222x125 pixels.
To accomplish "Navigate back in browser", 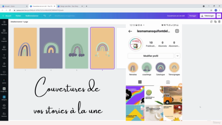I will pos(2,10).
